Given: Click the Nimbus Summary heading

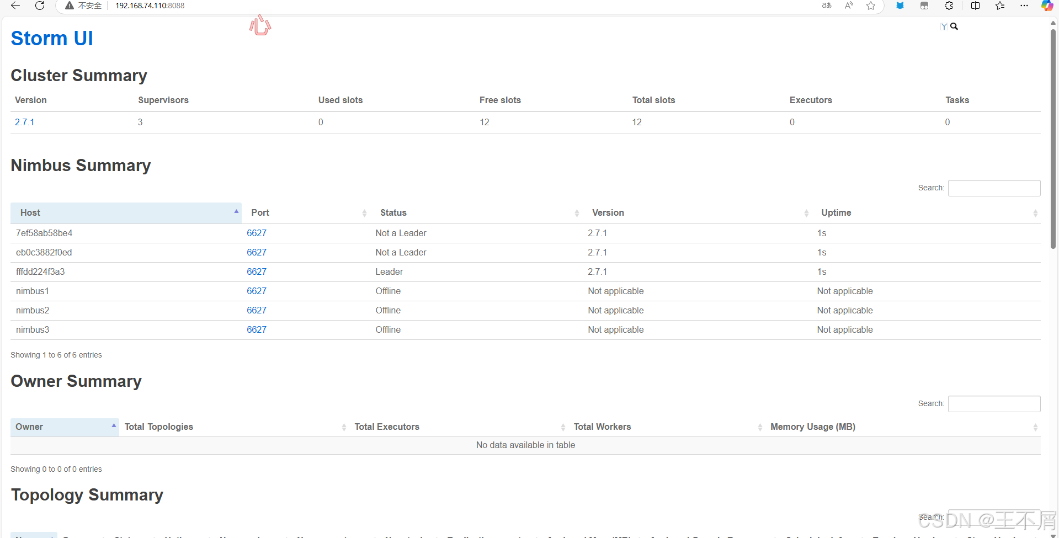Looking at the screenshot, I should (x=81, y=165).
